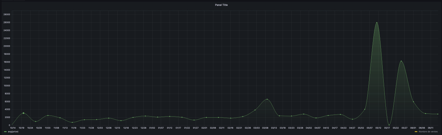Image resolution: width=442 pixels, height=135 pixels.
Task: Click the 04/12 x-axis date label
Action: pyautogui.click(x=326, y=128)
